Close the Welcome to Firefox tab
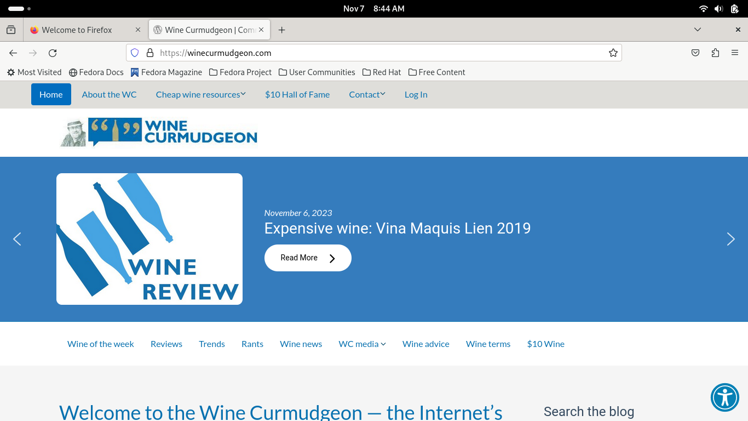 pos(137,30)
